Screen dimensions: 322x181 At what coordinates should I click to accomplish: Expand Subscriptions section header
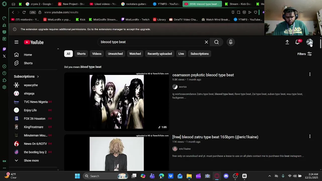[26, 76]
